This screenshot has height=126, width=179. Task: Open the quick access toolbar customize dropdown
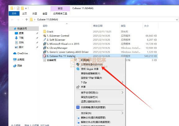coord(26,8)
